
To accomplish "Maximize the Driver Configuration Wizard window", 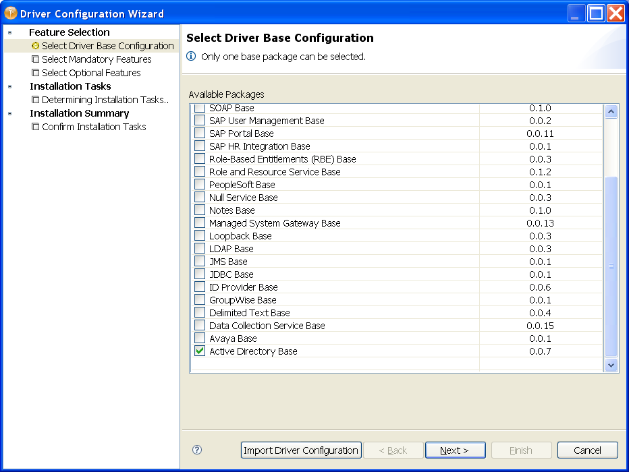I will tap(596, 13).
